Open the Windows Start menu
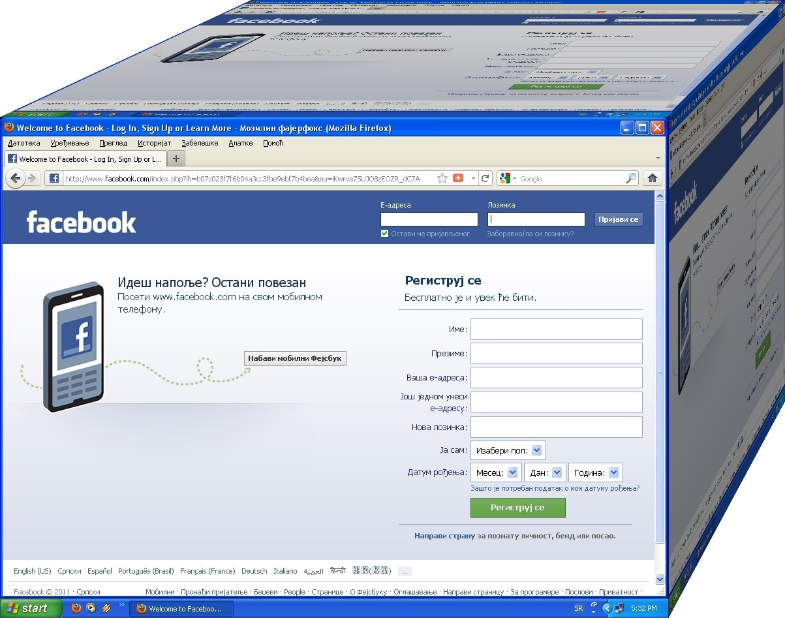Image resolution: width=785 pixels, height=618 pixels. tap(31, 608)
